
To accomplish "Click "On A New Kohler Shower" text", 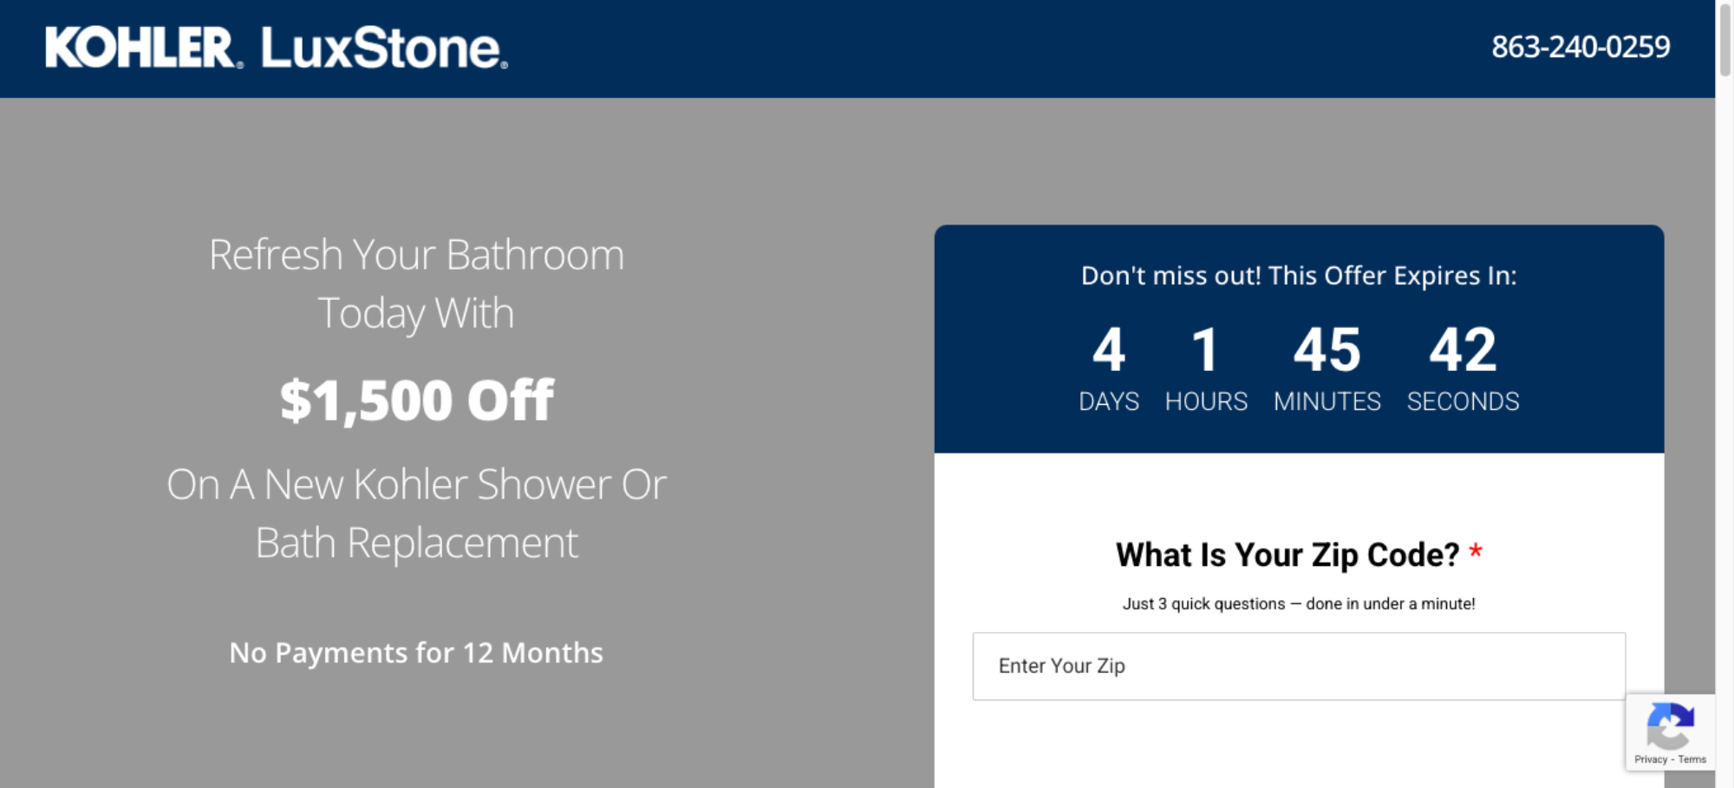I will (416, 485).
